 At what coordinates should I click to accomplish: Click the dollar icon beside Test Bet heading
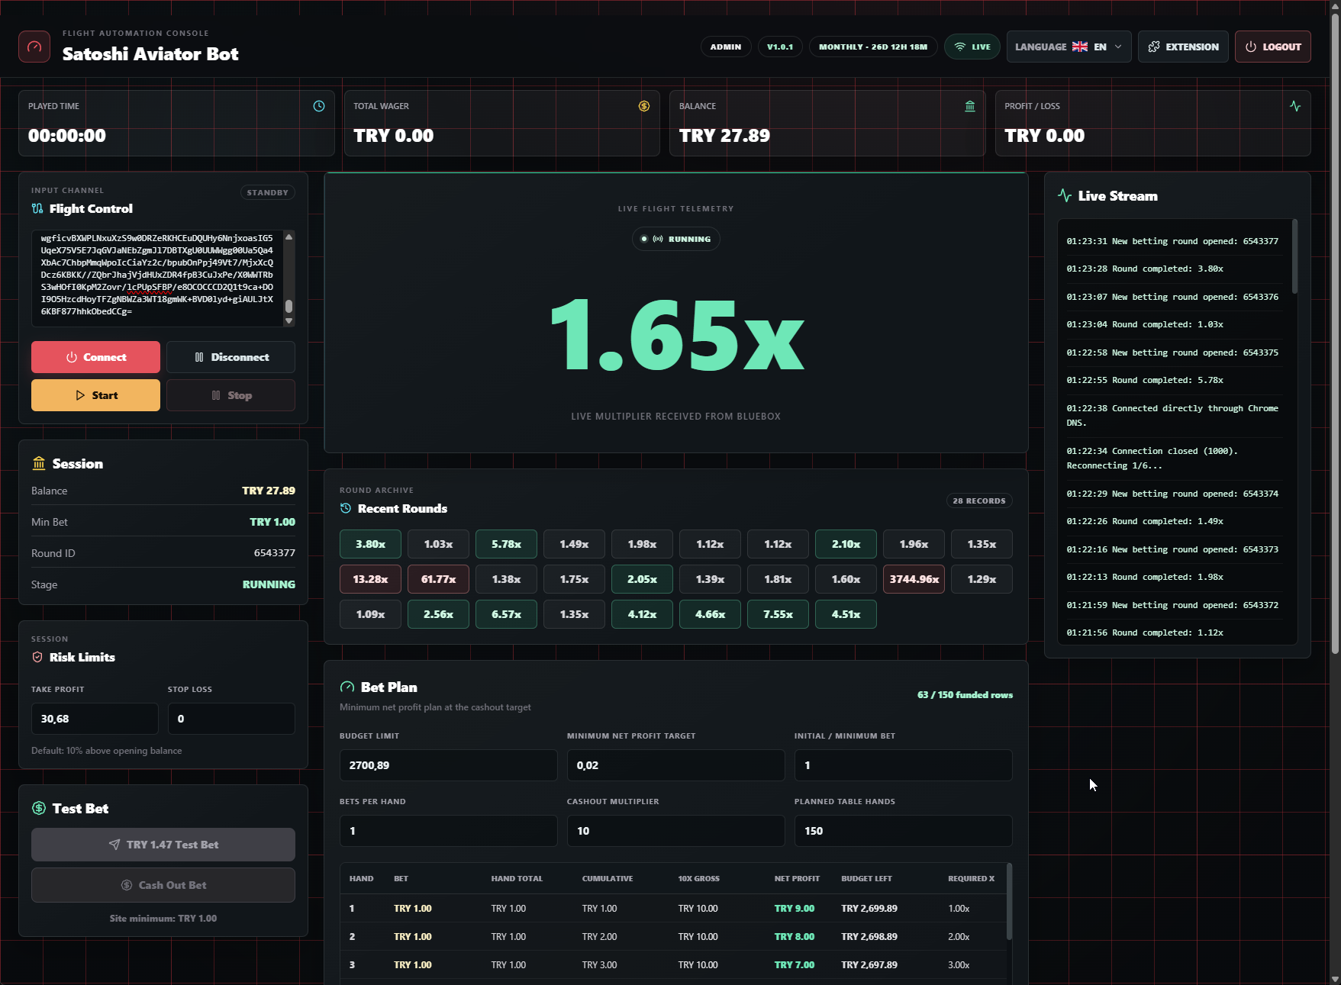pos(39,808)
